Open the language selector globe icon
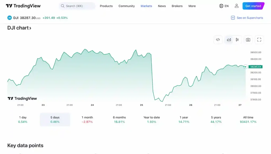Viewport: 271px width, 154px height. (222, 6)
